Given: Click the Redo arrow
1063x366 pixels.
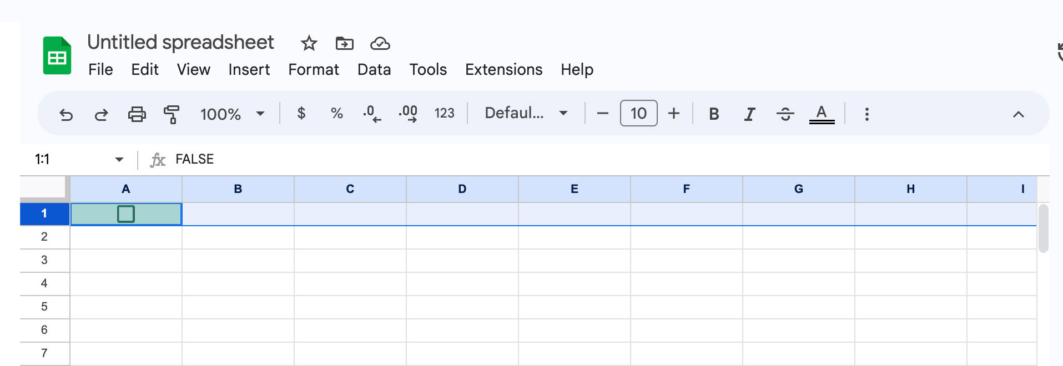Looking at the screenshot, I should click(x=101, y=114).
